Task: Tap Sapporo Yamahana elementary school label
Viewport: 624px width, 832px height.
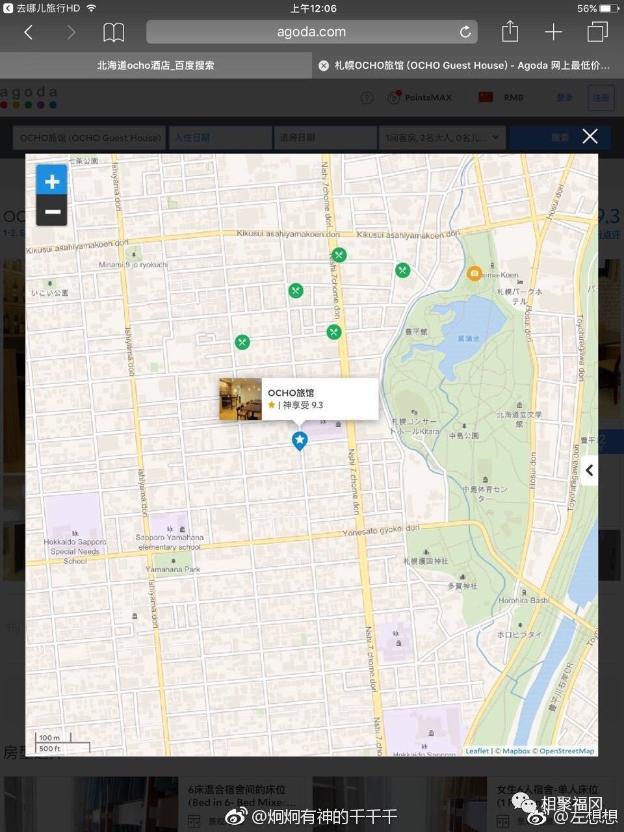Action: coord(169,542)
